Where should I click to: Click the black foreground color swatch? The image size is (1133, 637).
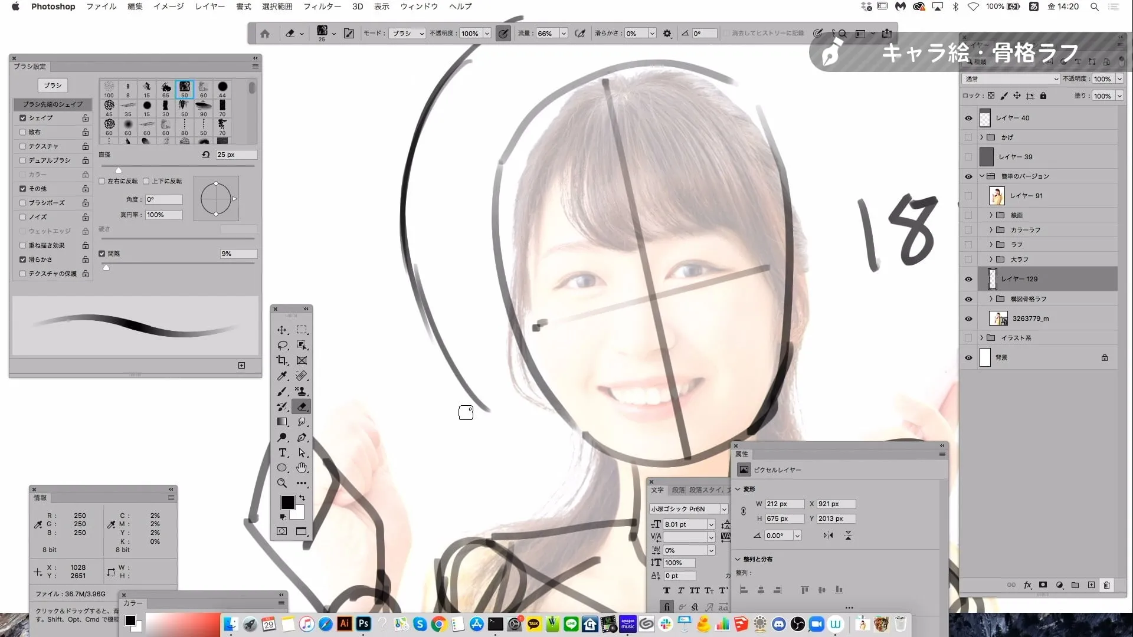(287, 502)
